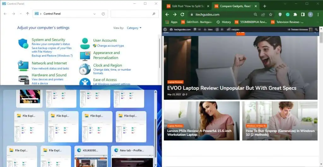Click the Network and Internet globe icon
The image size is (323, 167).
pyautogui.click(x=23, y=66)
